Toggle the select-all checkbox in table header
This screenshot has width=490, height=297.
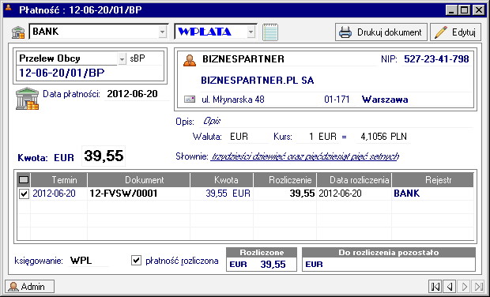click(24, 180)
